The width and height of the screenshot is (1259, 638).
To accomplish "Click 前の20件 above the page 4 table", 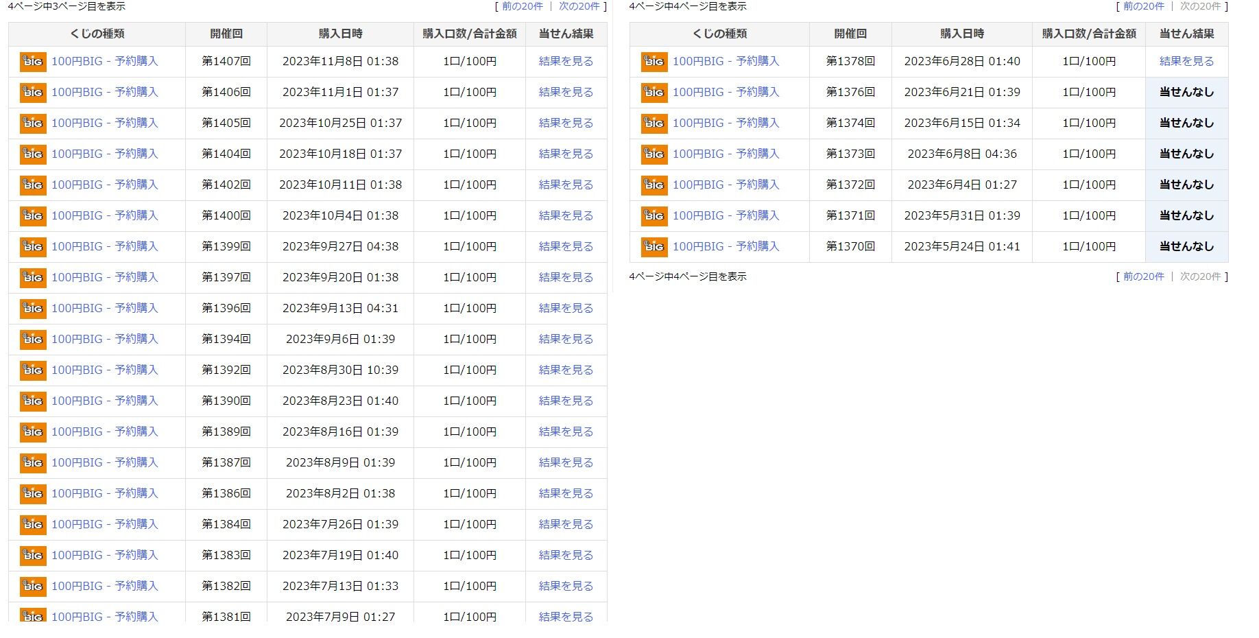I will 1144,6.
